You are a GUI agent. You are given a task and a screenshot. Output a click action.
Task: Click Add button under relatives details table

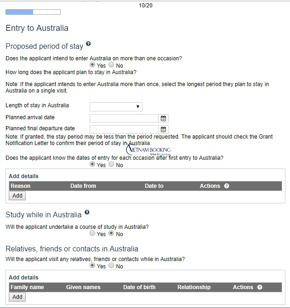(17, 297)
